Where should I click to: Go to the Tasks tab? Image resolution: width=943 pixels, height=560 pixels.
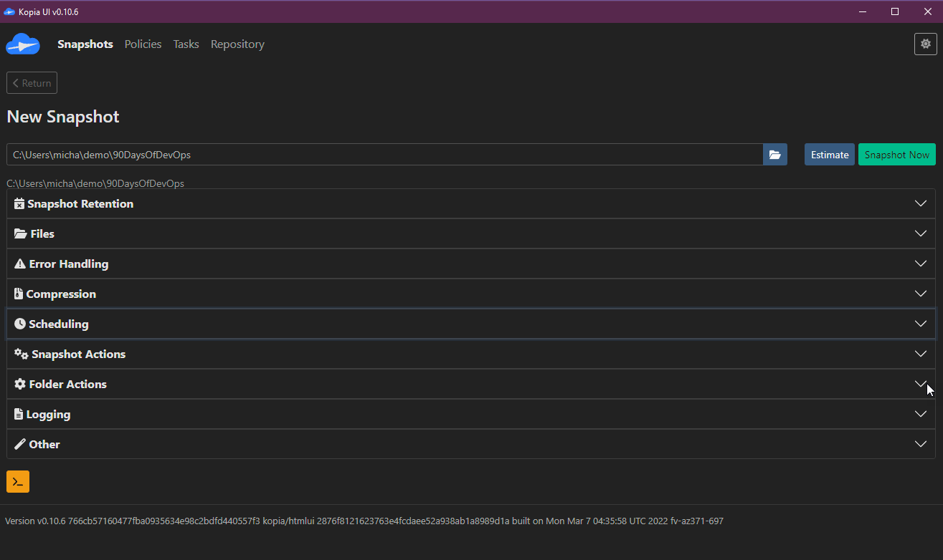coord(186,44)
